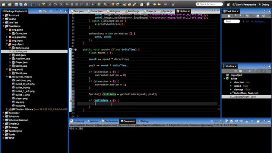Expand the JRE System Library node
The width and height of the screenshot is (272, 153).
coord(7,109)
